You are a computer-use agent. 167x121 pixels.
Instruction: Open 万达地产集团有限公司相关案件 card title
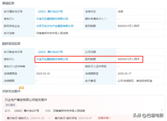pyautogui.click(x=26, y=100)
